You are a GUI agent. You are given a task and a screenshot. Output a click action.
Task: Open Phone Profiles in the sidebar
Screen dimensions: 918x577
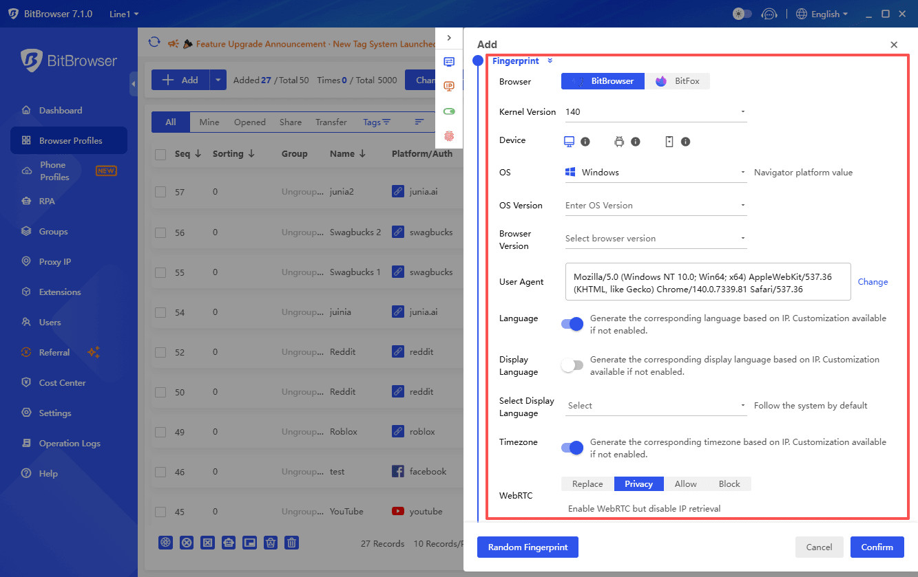click(x=69, y=171)
